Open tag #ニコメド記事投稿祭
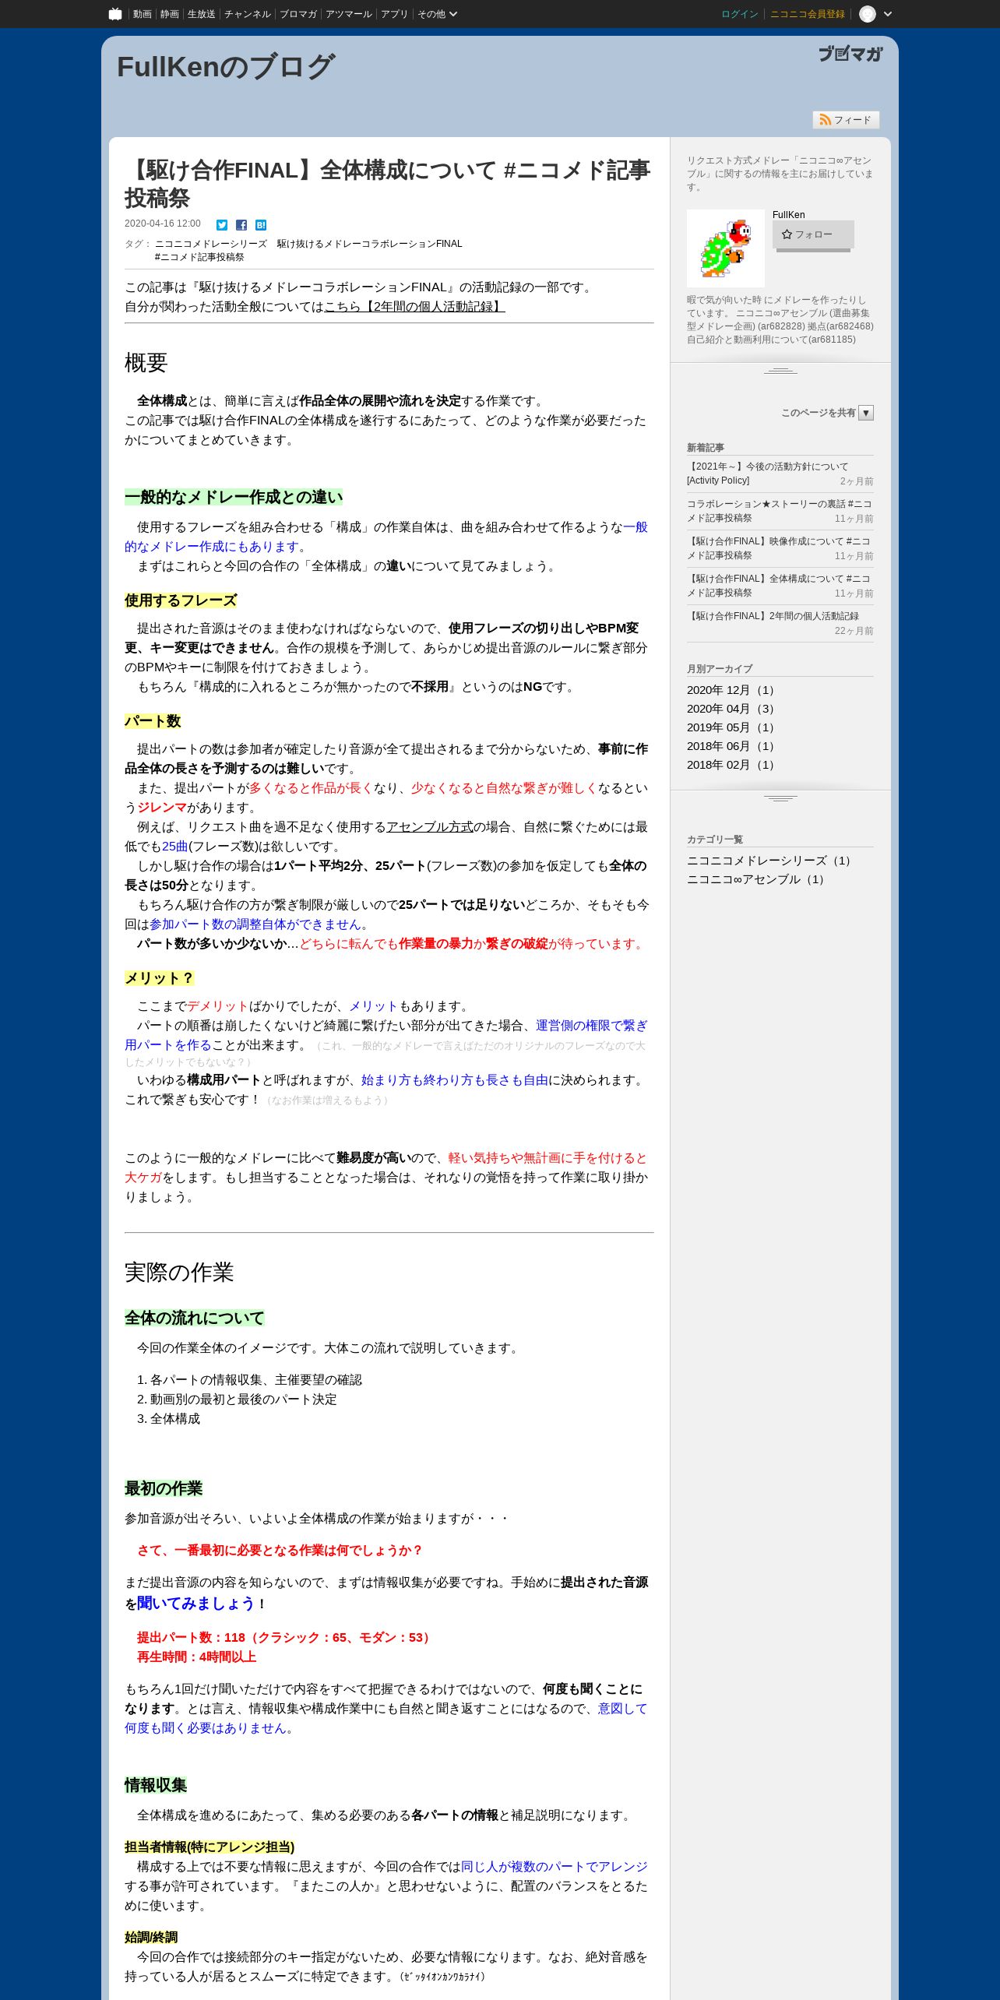 point(199,257)
